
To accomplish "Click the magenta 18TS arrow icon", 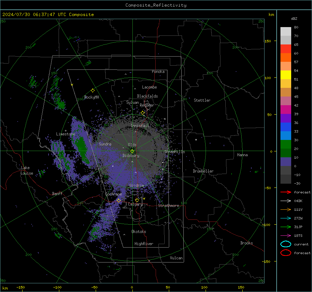I will [286, 236].
